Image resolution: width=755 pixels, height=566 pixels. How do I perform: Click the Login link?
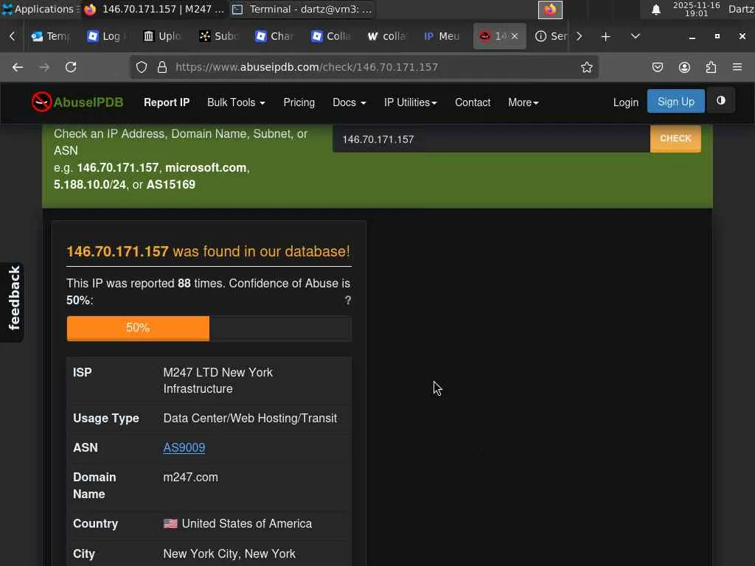click(x=625, y=102)
